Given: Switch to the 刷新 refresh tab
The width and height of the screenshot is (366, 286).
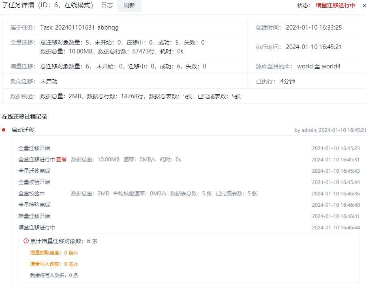Looking at the screenshot, I should 129,6.
